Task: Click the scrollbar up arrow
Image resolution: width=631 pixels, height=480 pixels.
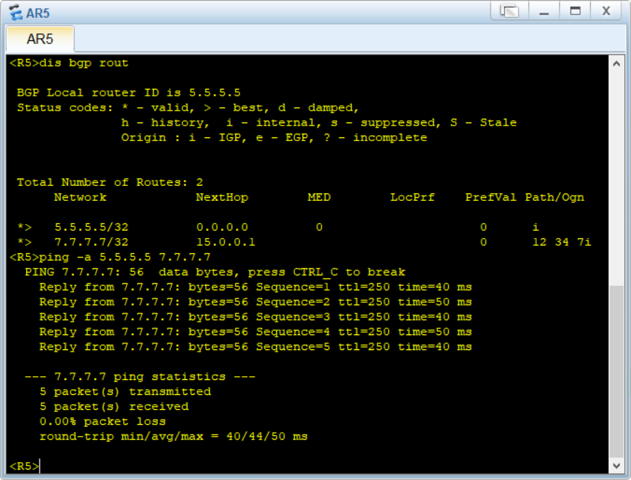Action: [616, 63]
